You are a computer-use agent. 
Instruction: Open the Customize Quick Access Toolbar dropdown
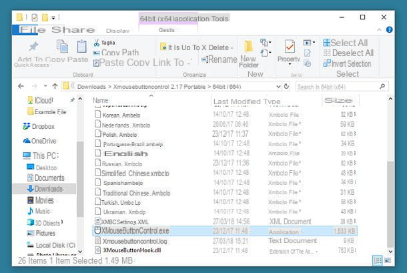(x=53, y=18)
